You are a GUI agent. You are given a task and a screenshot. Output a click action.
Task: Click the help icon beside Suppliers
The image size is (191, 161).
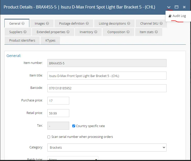coord(25,32)
